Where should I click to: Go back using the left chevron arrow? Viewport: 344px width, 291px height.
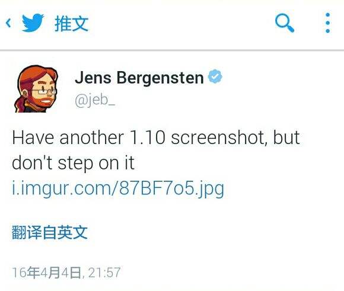(x=8, y=23)
